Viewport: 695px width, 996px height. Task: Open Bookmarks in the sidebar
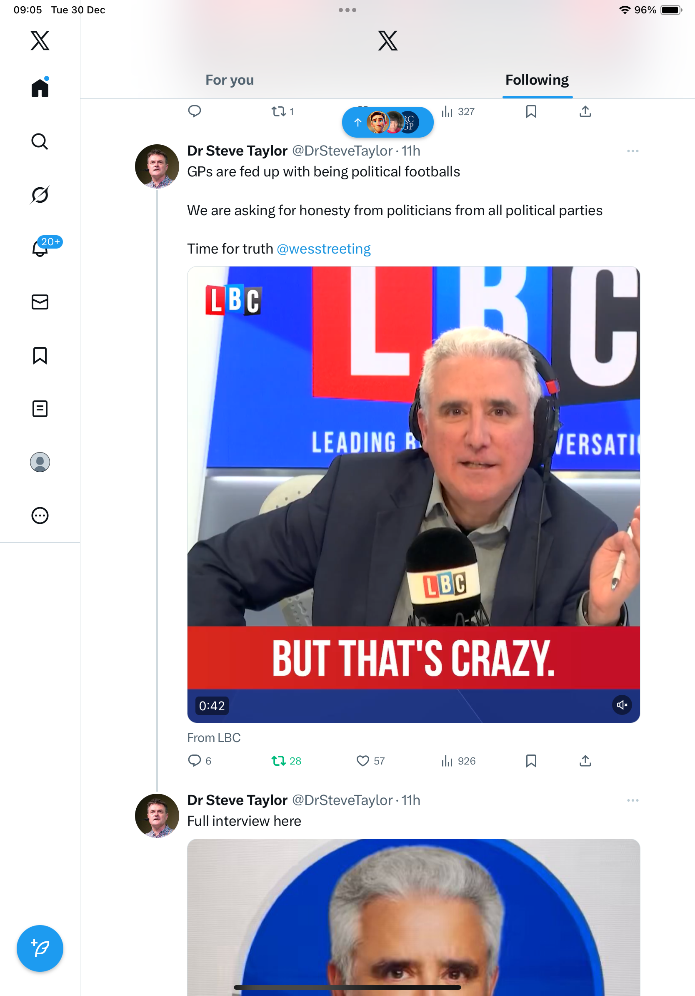coord(40,355)
